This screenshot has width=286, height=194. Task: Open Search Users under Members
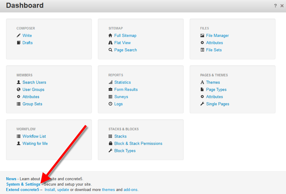click(34, 82)
